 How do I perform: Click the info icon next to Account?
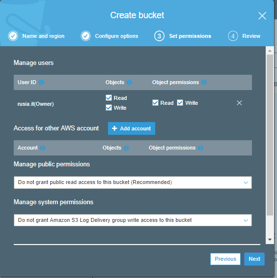[x=42, y=148]
